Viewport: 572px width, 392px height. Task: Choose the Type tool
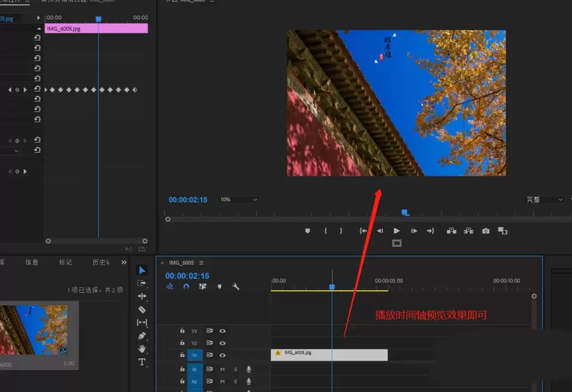pyautogui.click(x=142, y=363)
